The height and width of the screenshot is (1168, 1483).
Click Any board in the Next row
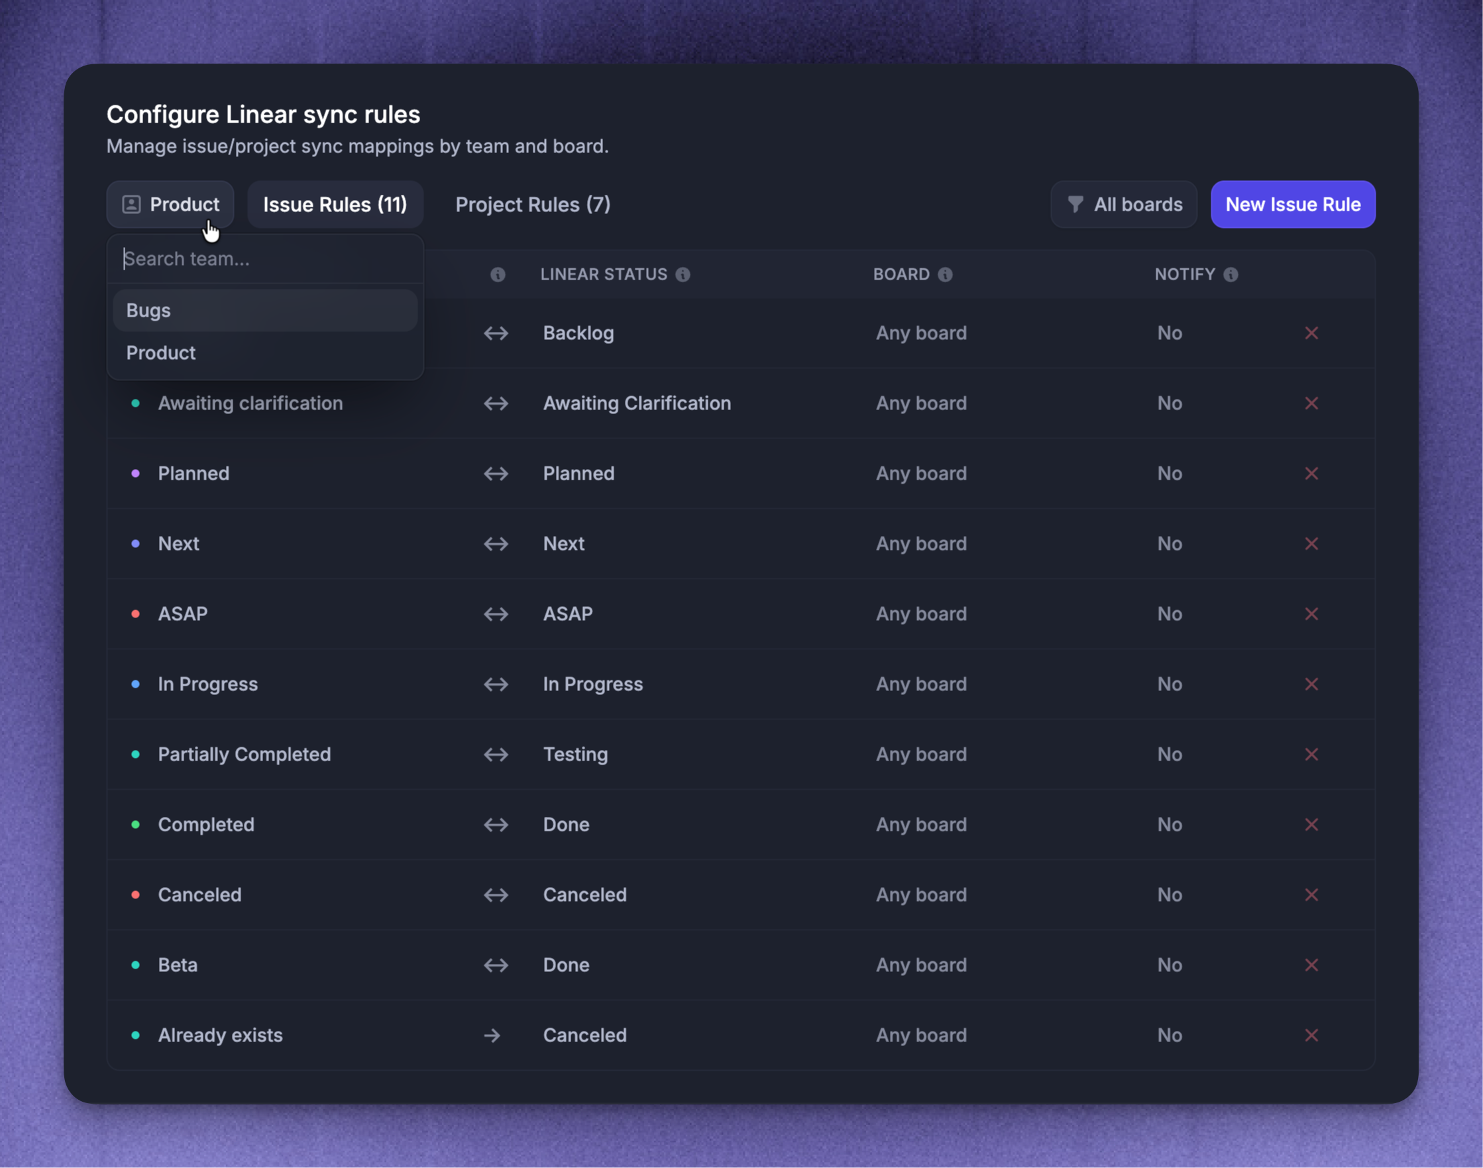pyautogui.click(x=921, y=544)
